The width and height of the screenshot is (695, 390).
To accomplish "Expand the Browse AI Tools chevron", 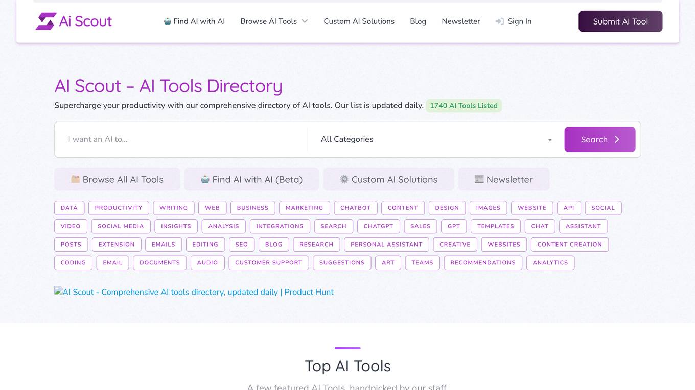I will 305,21.
